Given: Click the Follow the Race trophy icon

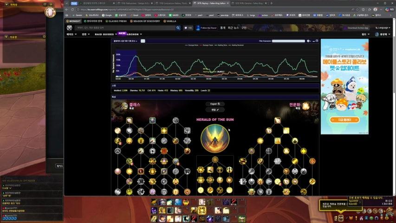Looking at the screenshot, I should pos(198,28).
